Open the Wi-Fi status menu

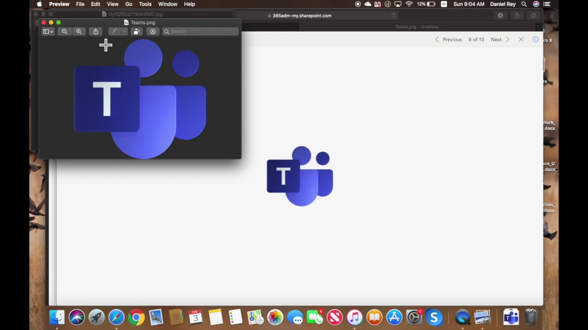[409, 4]
